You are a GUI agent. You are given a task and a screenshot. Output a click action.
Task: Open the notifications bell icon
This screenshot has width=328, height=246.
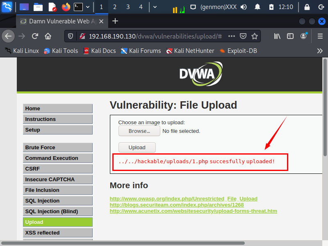[x=257, y=7]
